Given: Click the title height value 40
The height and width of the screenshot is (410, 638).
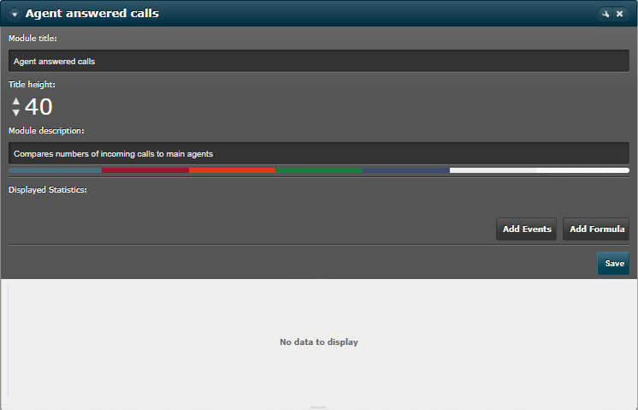Looking at the screenshot, I should click(38, 107).
